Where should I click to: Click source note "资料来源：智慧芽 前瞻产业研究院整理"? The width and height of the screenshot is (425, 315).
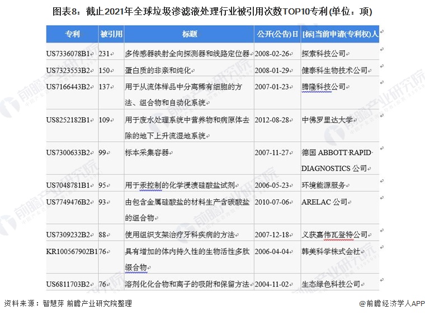coord(68,303)
